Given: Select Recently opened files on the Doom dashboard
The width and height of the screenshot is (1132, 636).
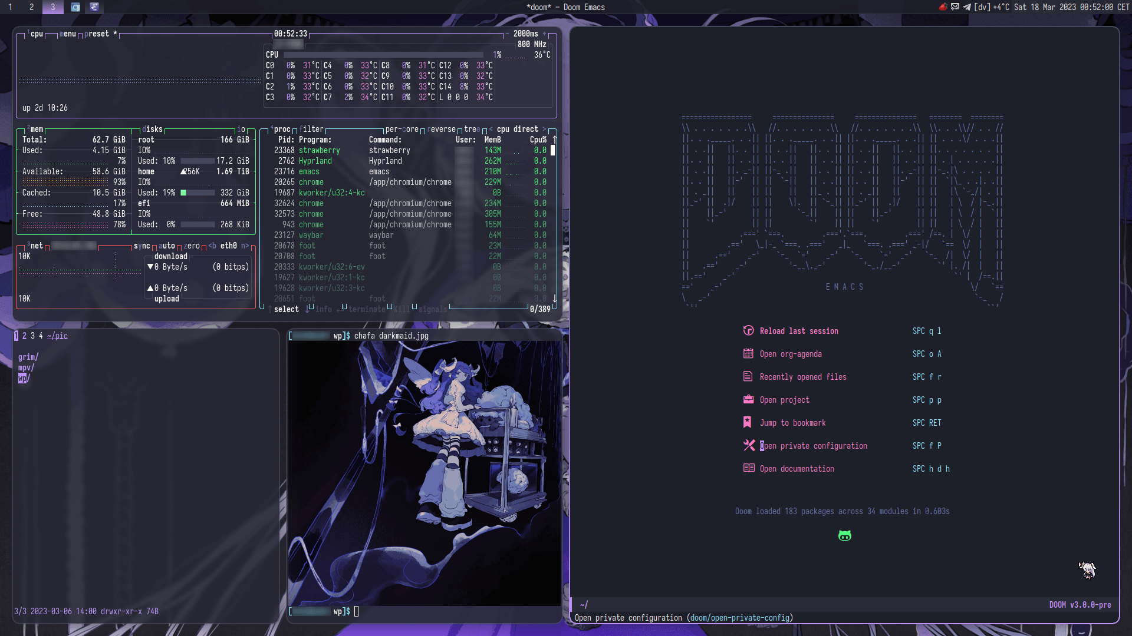Looking at the screenshot, I should (x=803, y=376).
